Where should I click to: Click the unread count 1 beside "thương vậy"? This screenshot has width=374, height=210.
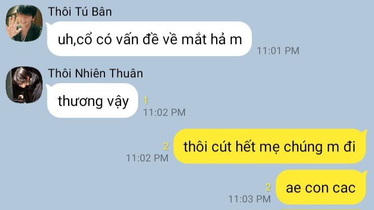(145, 101)
